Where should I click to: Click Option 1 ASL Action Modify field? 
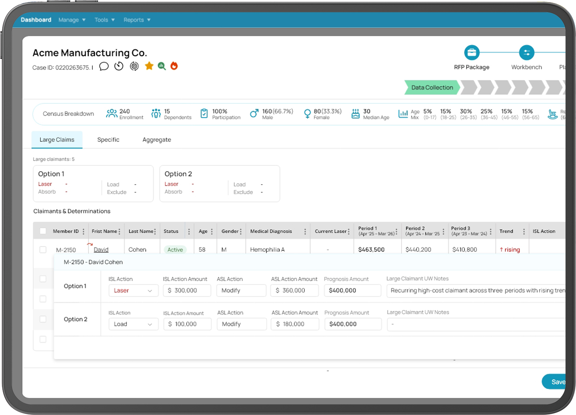(241, 290)
